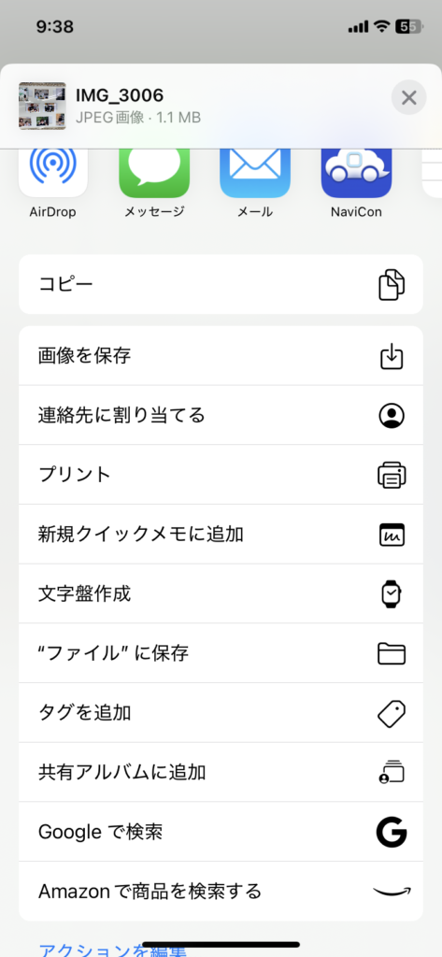The width and height of the screenshot is (442, 957).
Task: Select 連絡先に割り当てる menu entry
Action: [x=221, y=416]
